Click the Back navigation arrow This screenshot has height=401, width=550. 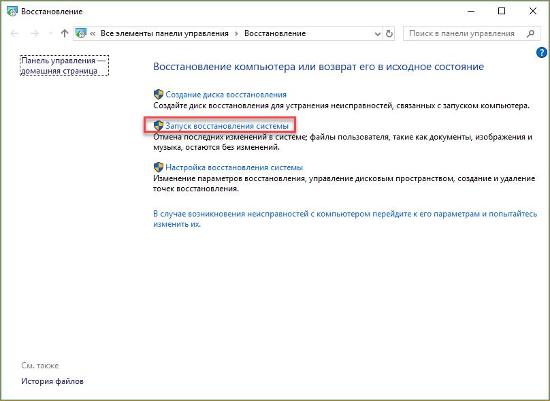coord(14,33)
